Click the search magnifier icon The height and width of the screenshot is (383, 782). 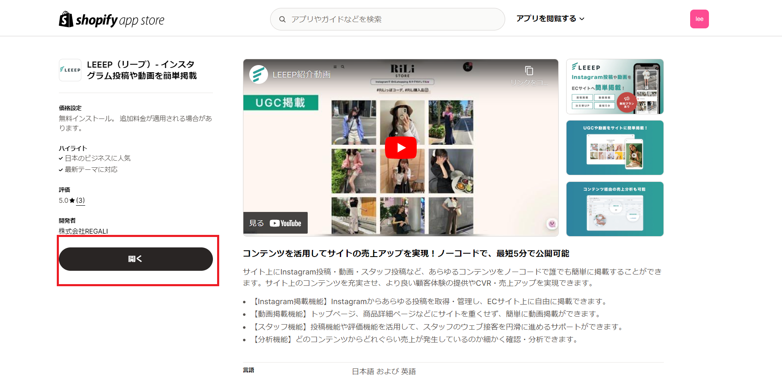coord(283,19)
